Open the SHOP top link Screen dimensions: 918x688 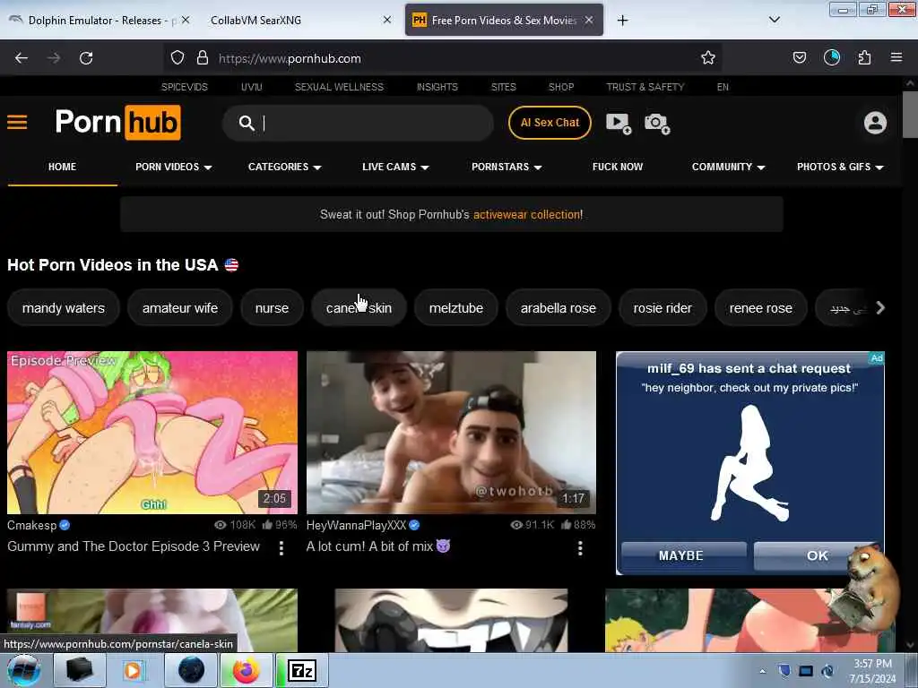coord(561,87)
